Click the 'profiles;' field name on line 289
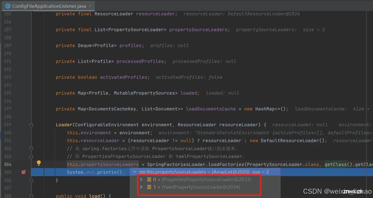 132,46
